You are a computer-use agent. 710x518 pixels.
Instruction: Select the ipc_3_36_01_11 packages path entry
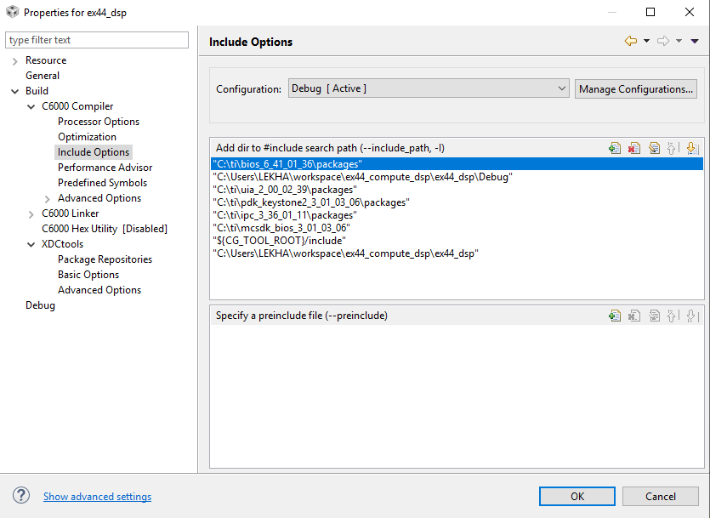284,215
